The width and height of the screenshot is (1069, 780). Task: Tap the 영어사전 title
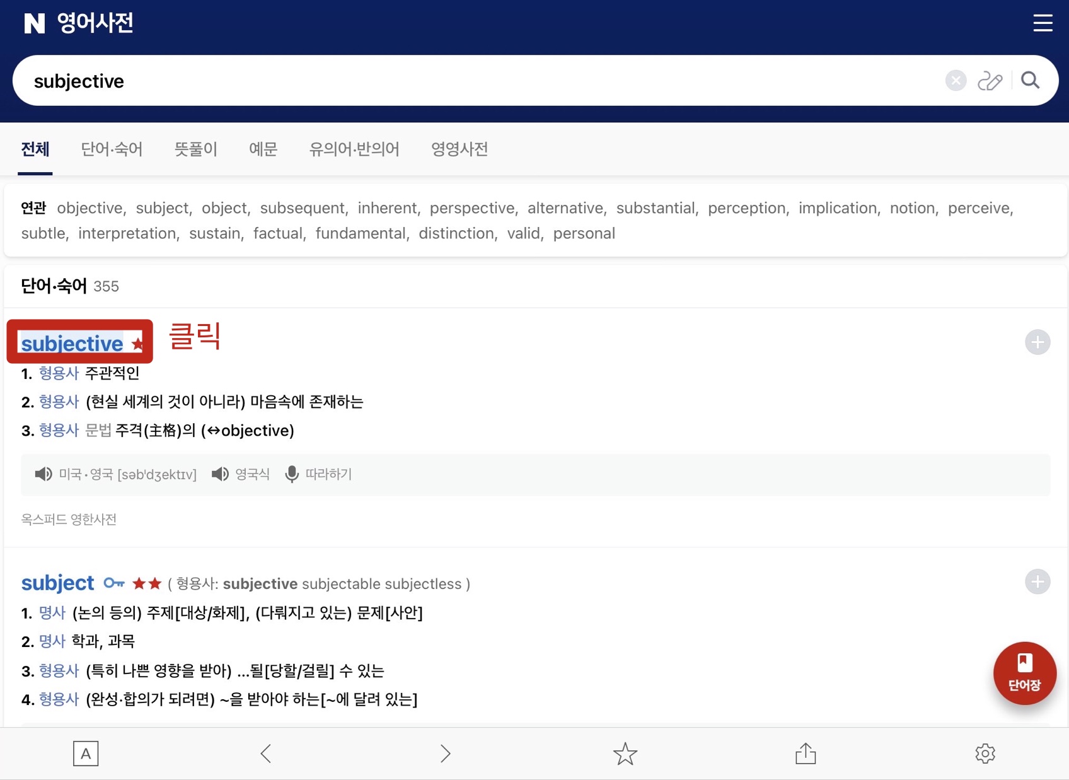coord(95,23)
